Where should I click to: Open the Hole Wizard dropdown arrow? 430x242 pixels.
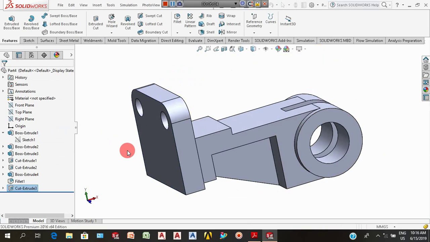(112, 33)
